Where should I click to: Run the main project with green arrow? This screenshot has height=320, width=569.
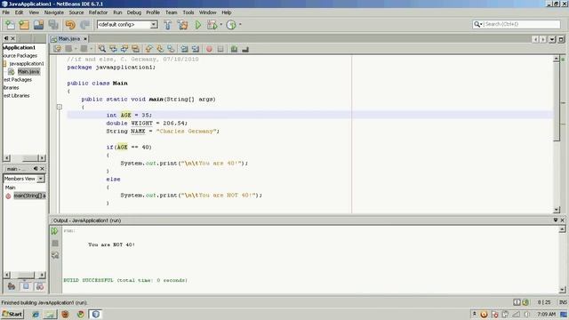[x=197, y=25]
